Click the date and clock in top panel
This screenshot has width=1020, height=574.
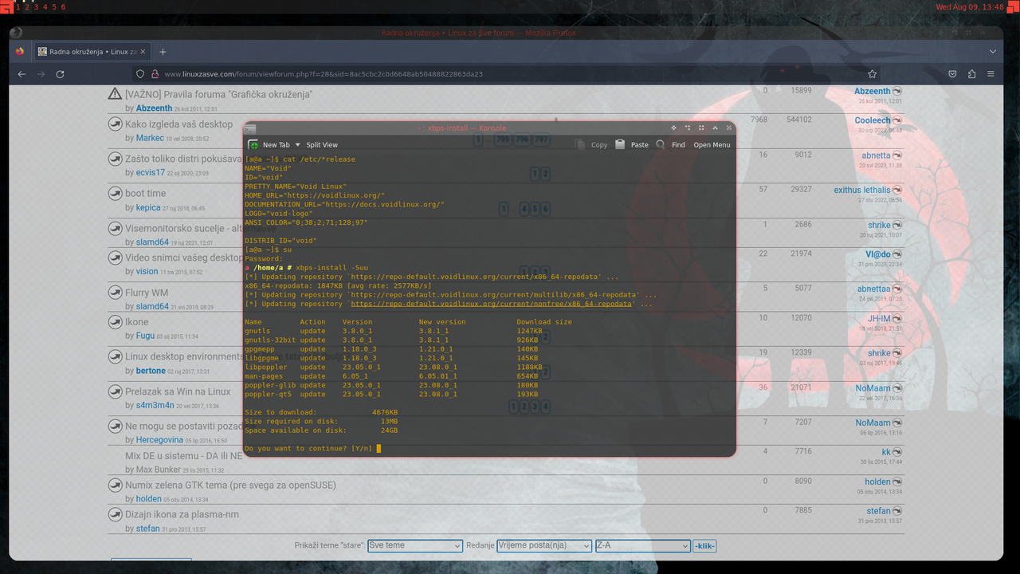pos(969,6)
